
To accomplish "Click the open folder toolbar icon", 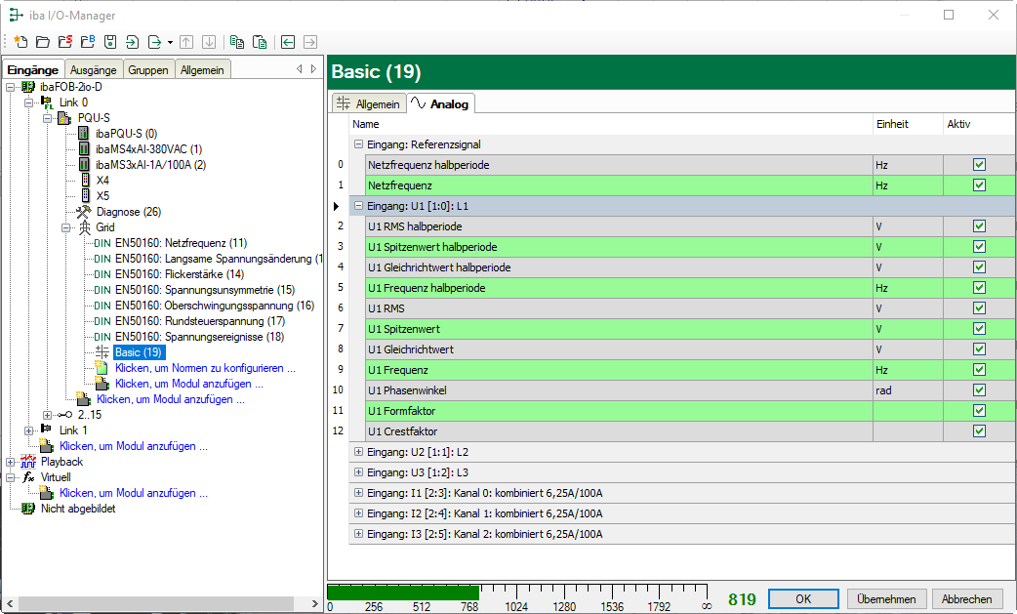I will coord(43,42).
